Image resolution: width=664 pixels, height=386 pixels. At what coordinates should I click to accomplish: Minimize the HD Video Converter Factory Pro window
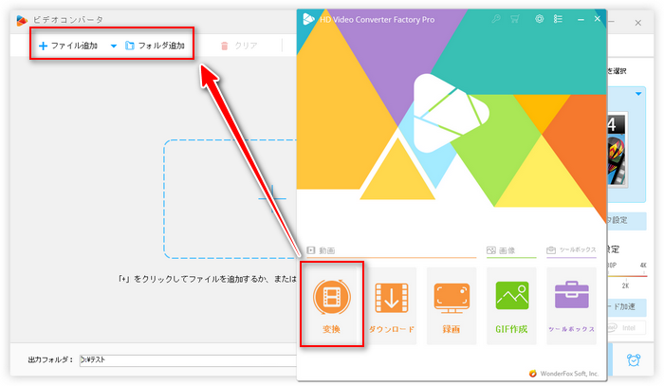click(581, 20)
